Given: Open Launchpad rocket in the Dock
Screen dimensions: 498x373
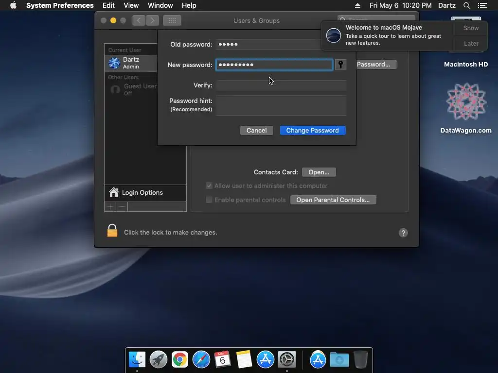Looking at the screenshot, I should click(159, 360).
